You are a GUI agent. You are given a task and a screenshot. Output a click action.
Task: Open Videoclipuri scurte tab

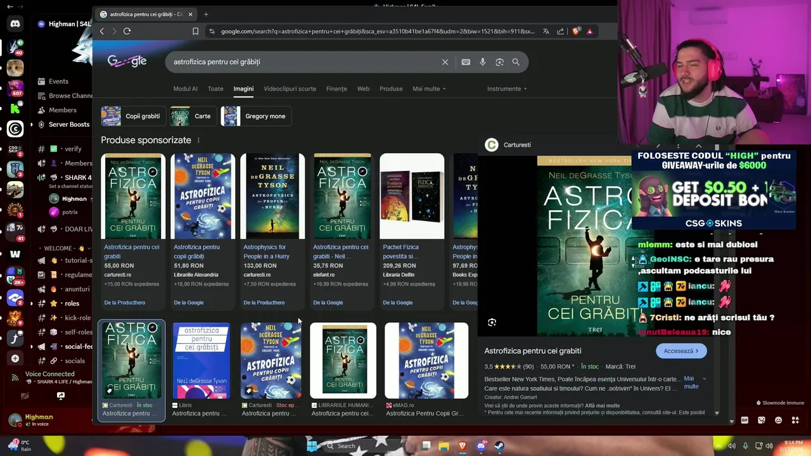(x=290, y=89)
